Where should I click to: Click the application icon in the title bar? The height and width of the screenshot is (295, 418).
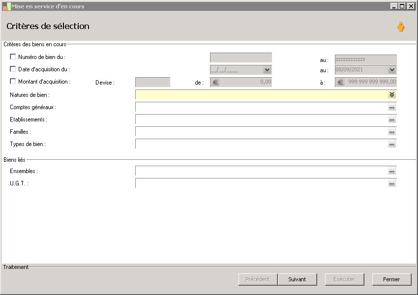(6, 6)
